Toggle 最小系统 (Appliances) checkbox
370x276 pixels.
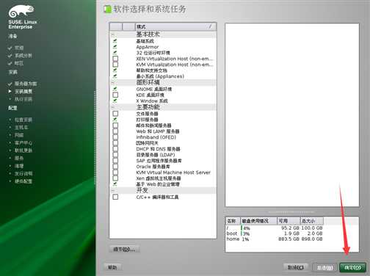click(x=115, y=76)
